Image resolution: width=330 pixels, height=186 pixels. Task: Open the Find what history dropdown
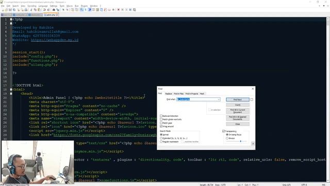coord(219,99)
